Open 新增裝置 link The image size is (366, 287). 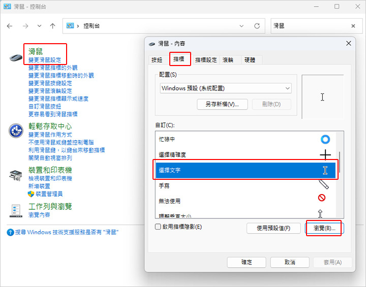click(39, 186)
